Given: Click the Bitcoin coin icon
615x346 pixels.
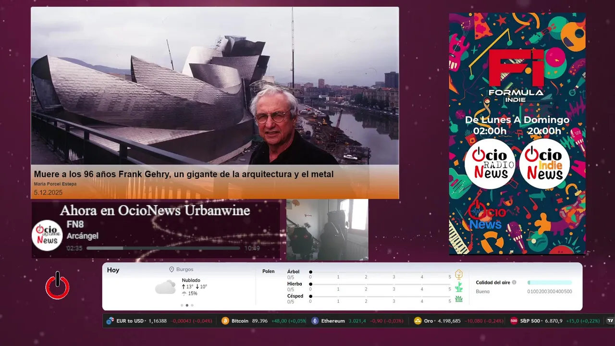Looking at the screenshot, I should coord(225,321).
